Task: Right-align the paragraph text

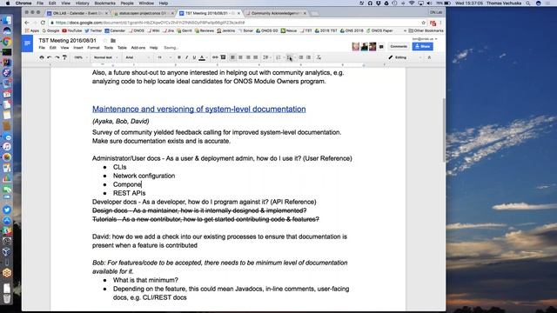Action: 248,57
